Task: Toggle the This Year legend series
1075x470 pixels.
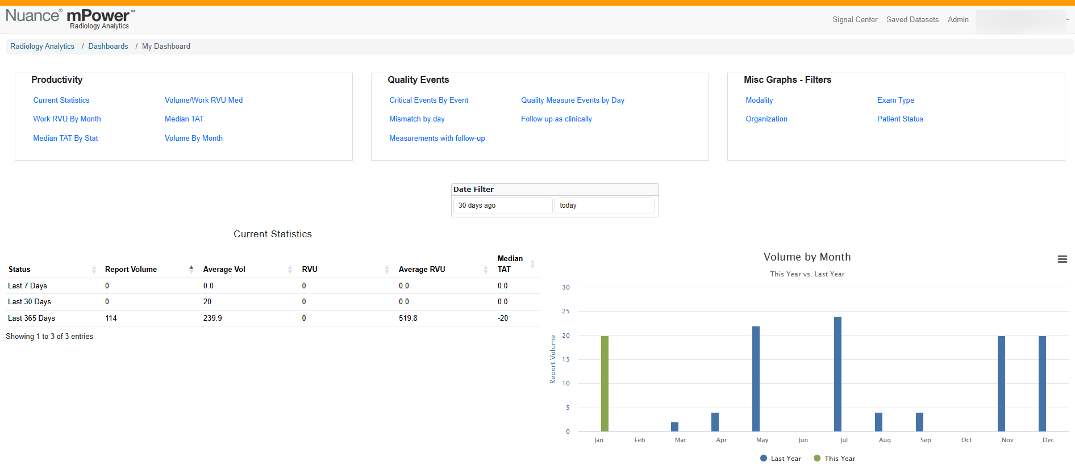Action: click(x=834, y=459)
